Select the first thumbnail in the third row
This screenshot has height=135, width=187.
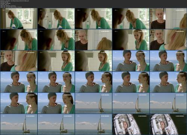(x=19, y=61)
